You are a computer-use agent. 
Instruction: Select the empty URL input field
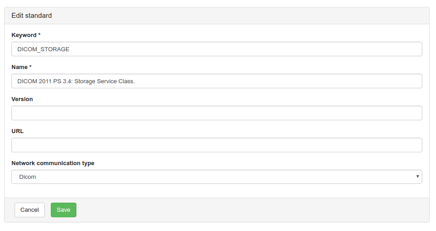tap(216, 145)
